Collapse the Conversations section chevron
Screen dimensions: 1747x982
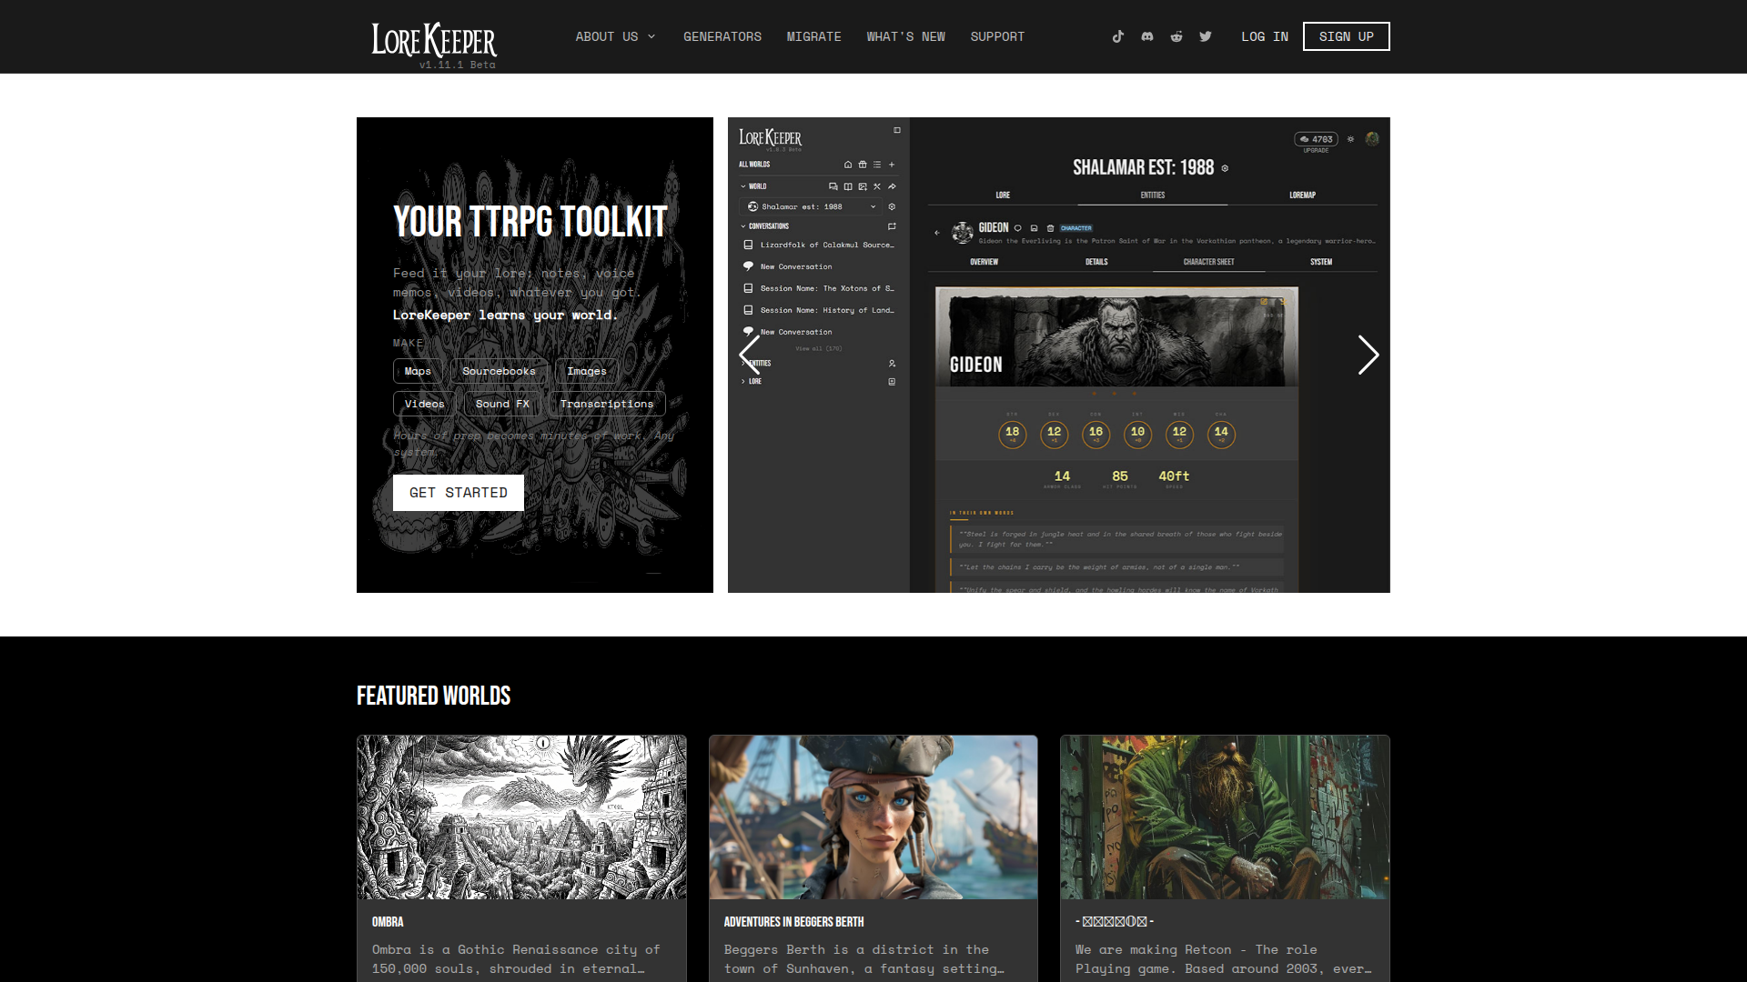[743, 226]
